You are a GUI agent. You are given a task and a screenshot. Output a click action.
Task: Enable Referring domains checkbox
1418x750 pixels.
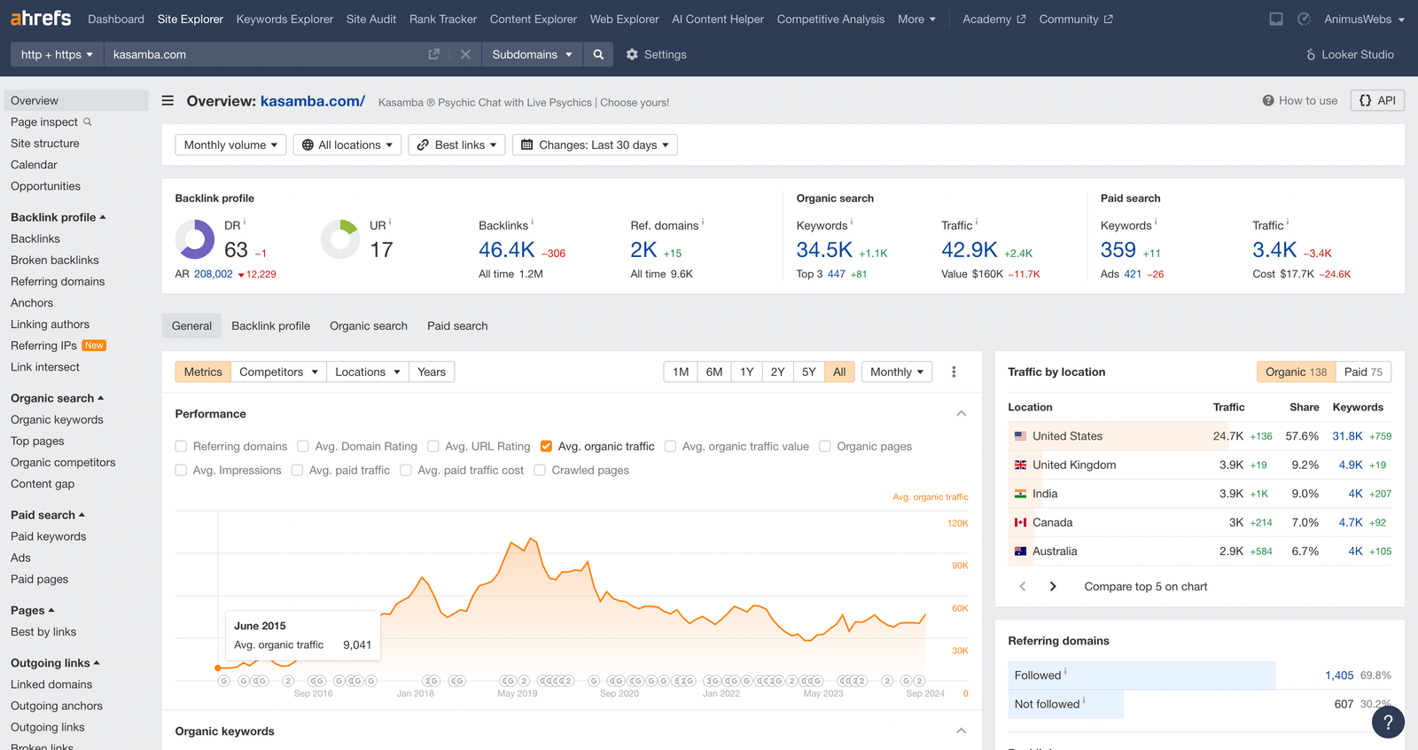click(181, 446)
